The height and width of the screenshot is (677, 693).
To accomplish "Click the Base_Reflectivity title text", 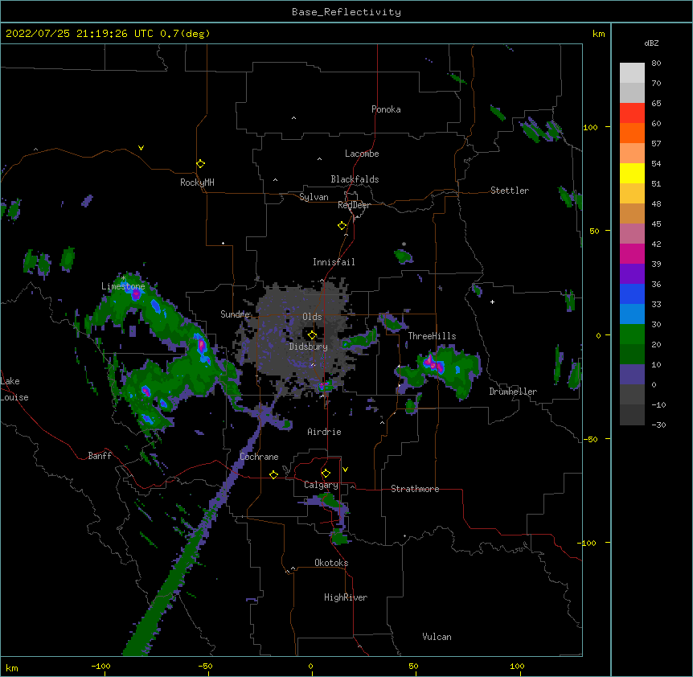I will (x=346, y=12).
